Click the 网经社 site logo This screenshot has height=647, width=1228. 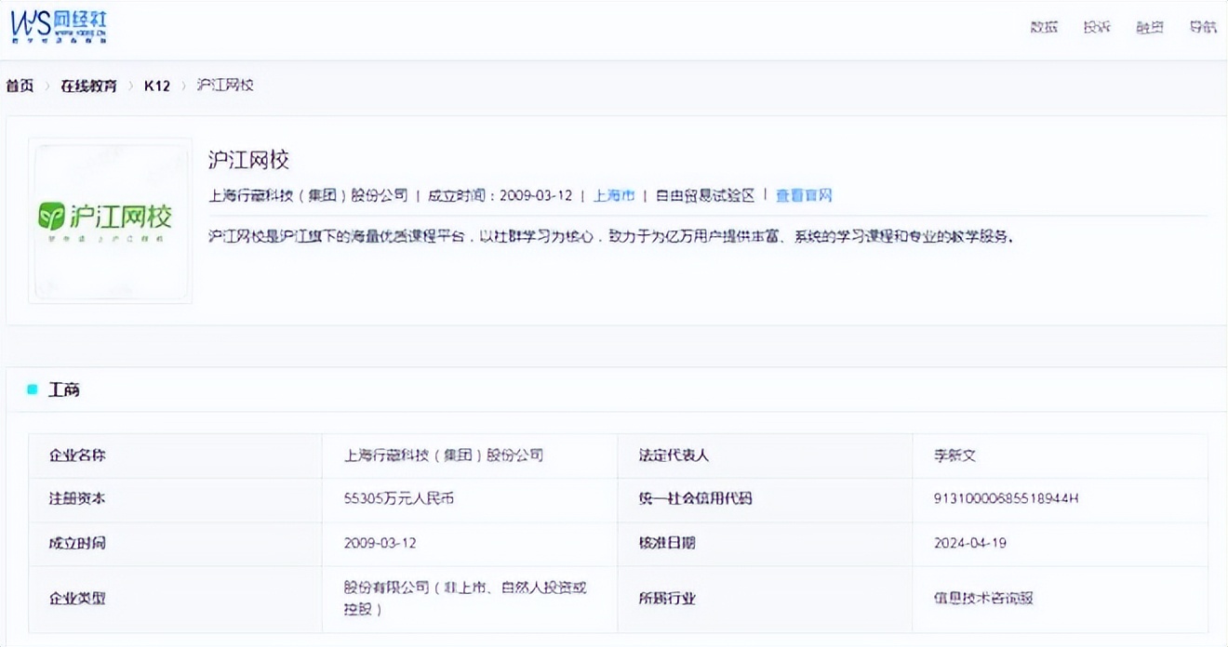coord(59,27)
